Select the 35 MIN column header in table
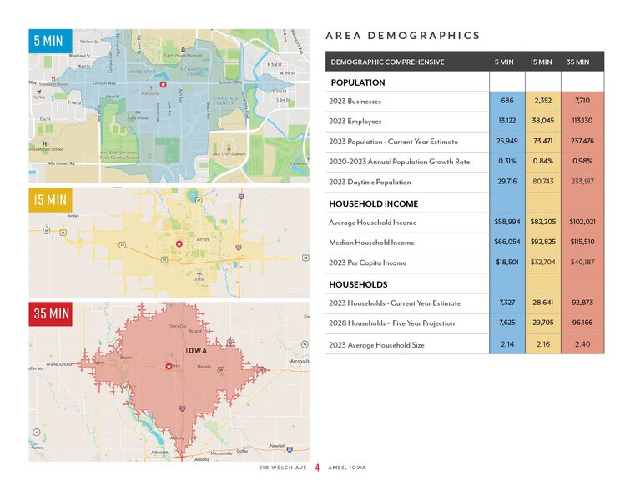Image resolution: width=635 pixels, height=490 pixels. (577, 62)
